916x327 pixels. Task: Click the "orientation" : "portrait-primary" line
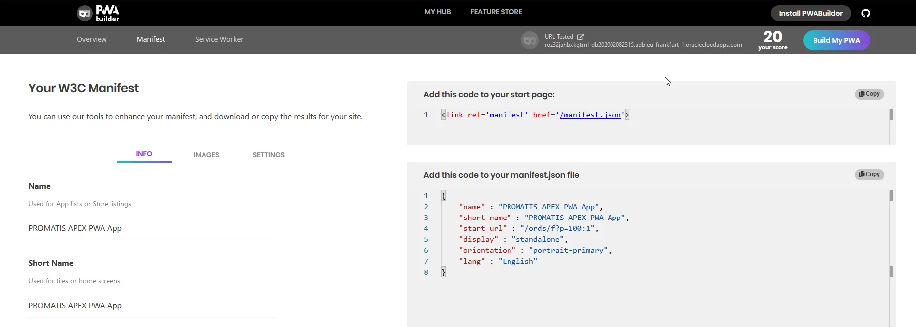point(535,250)
